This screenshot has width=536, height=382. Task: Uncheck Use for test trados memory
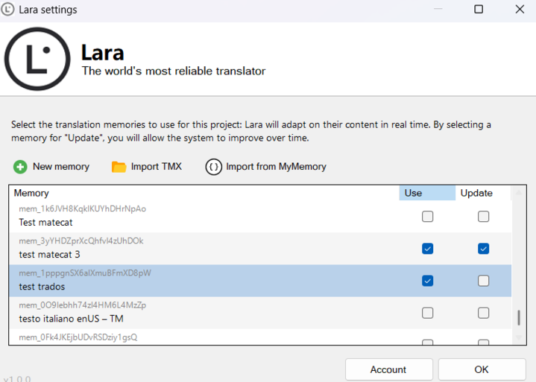427,281
